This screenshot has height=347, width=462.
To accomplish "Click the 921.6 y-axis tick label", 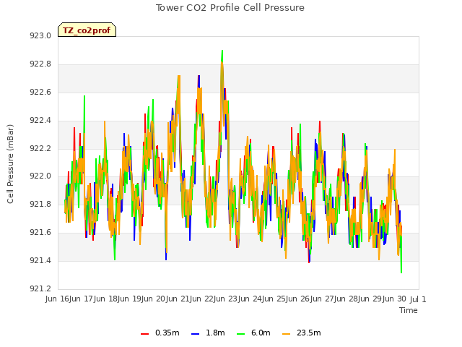I will [40, 233].
